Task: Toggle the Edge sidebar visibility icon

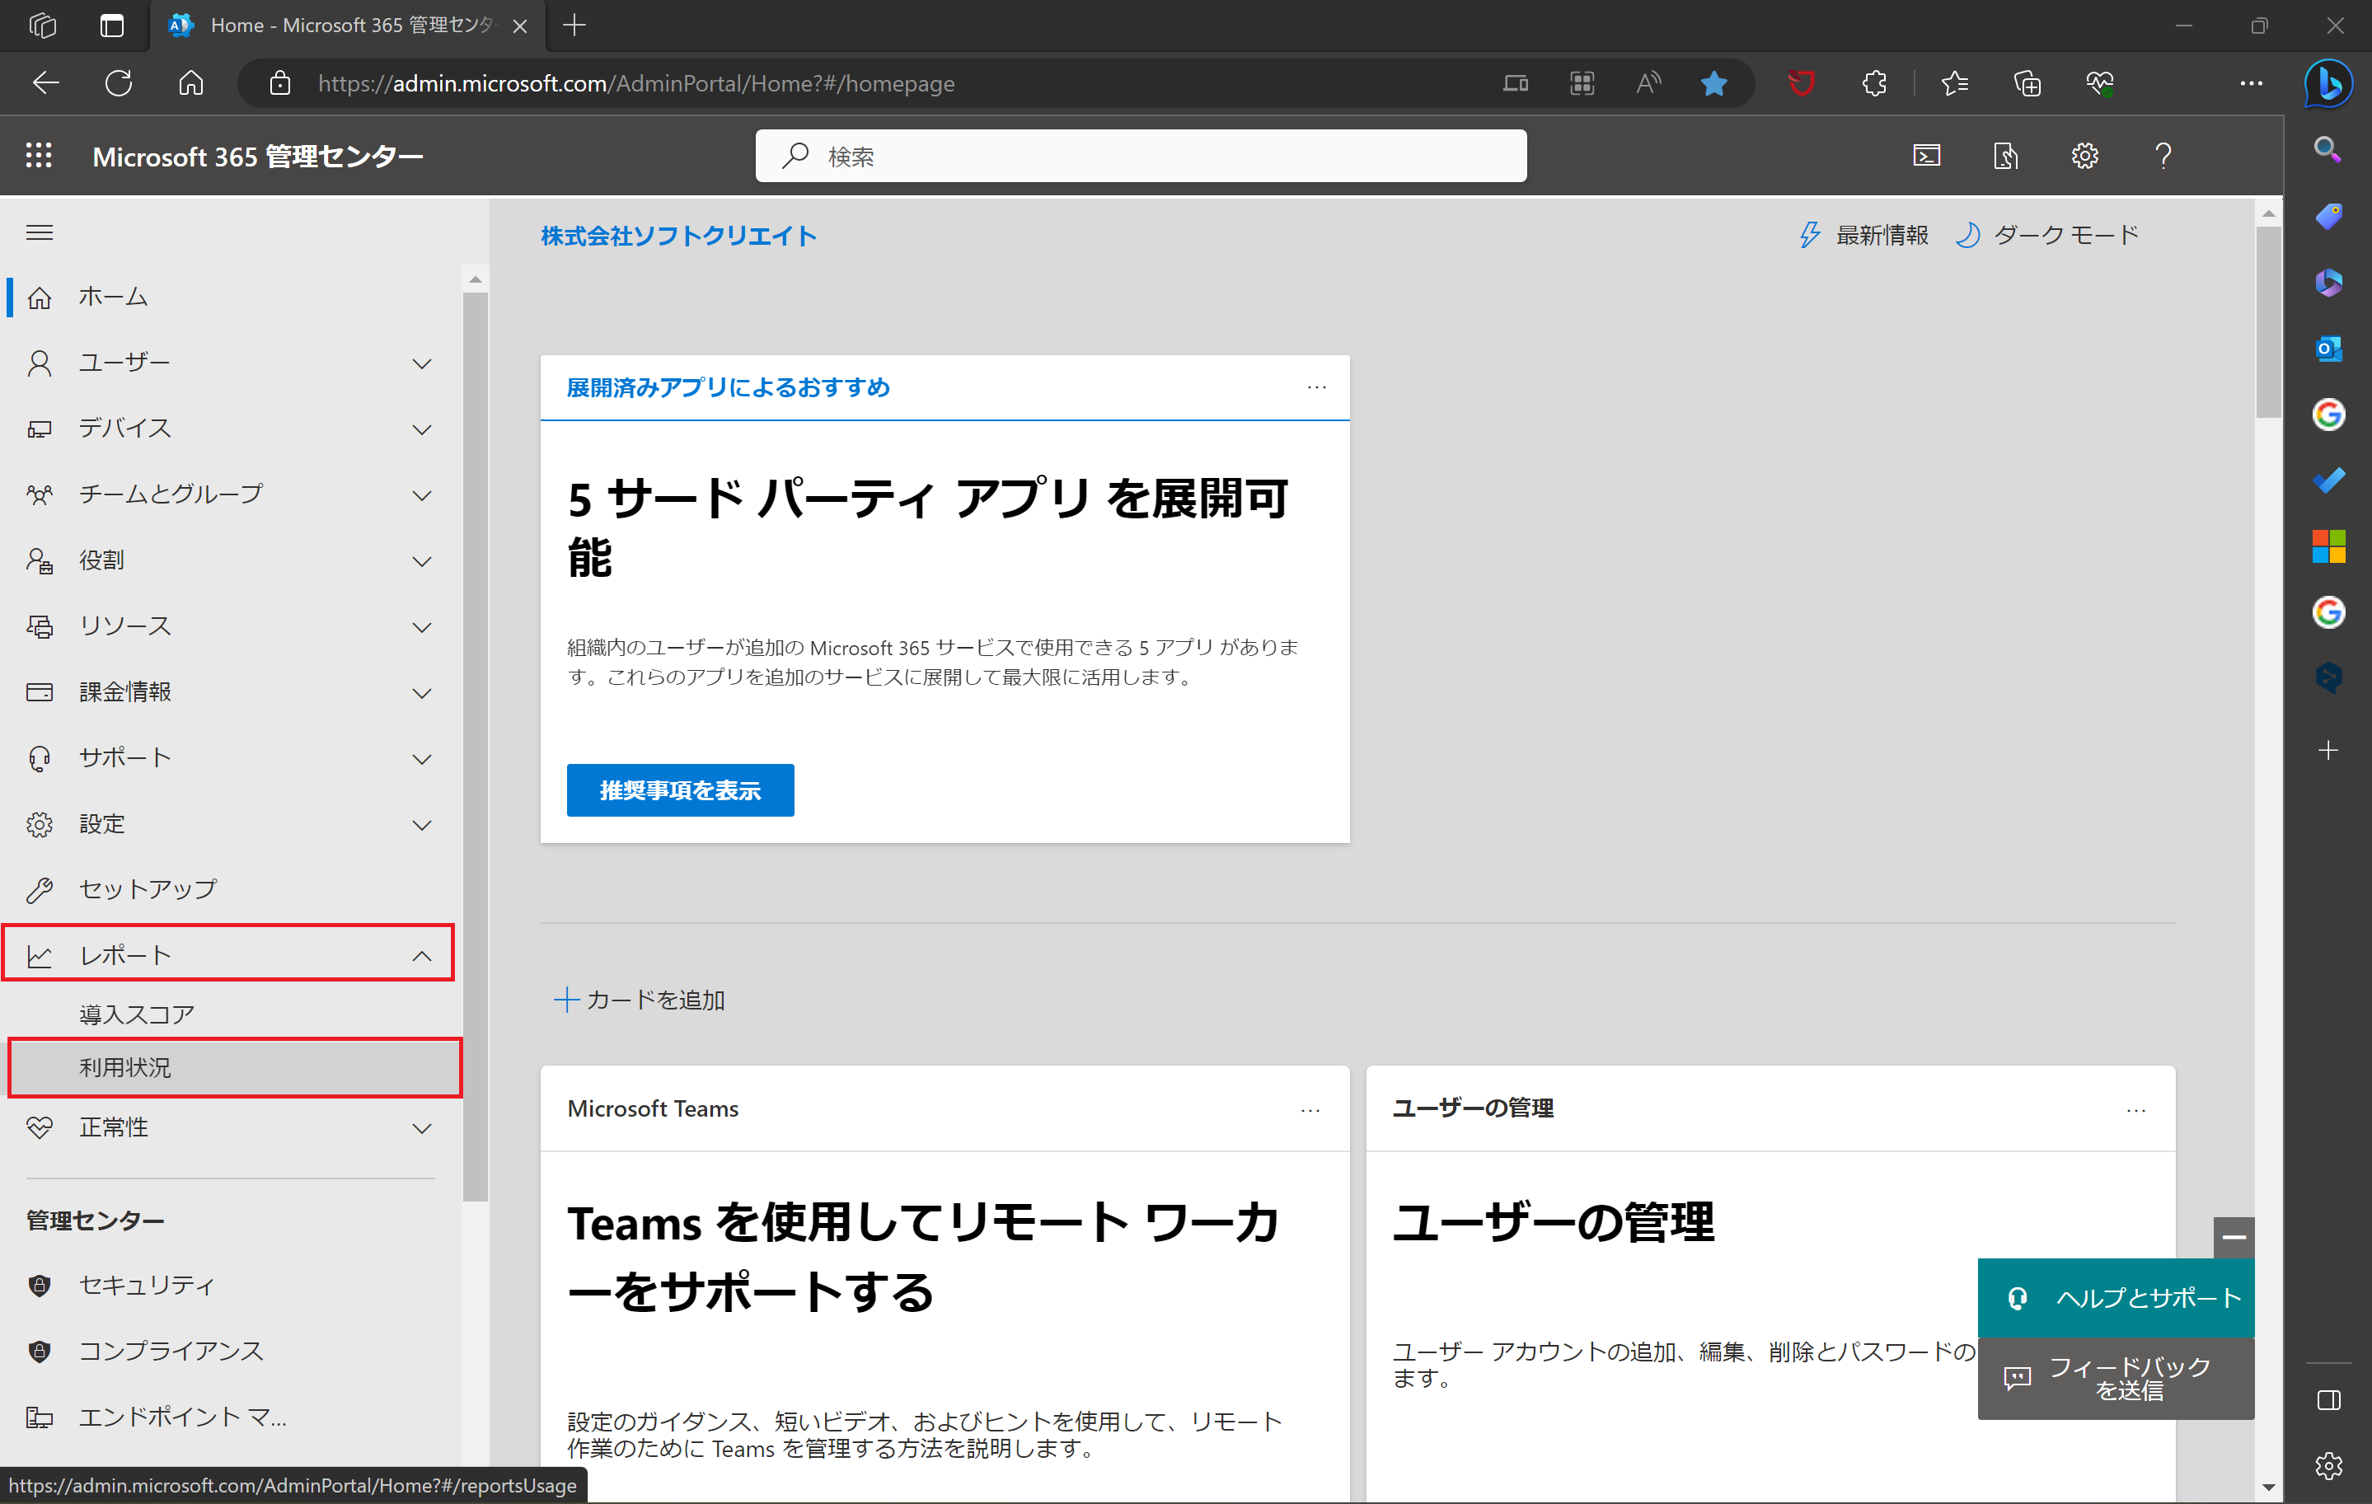Action: pos(2327,1399)
